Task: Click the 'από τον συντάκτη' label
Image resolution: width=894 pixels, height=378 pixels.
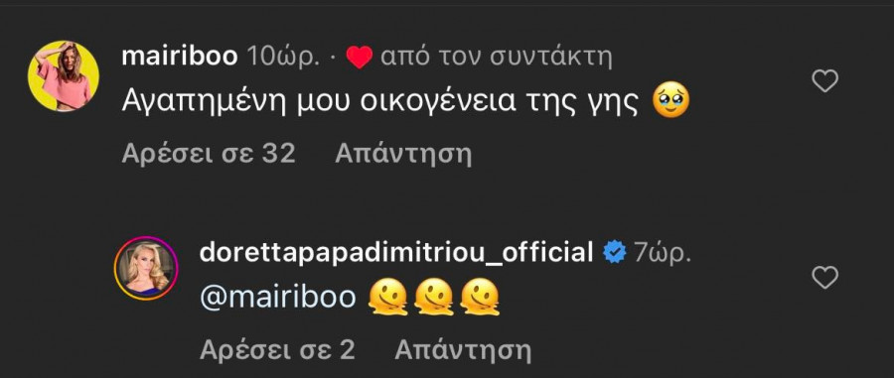Action: (496, 57)
